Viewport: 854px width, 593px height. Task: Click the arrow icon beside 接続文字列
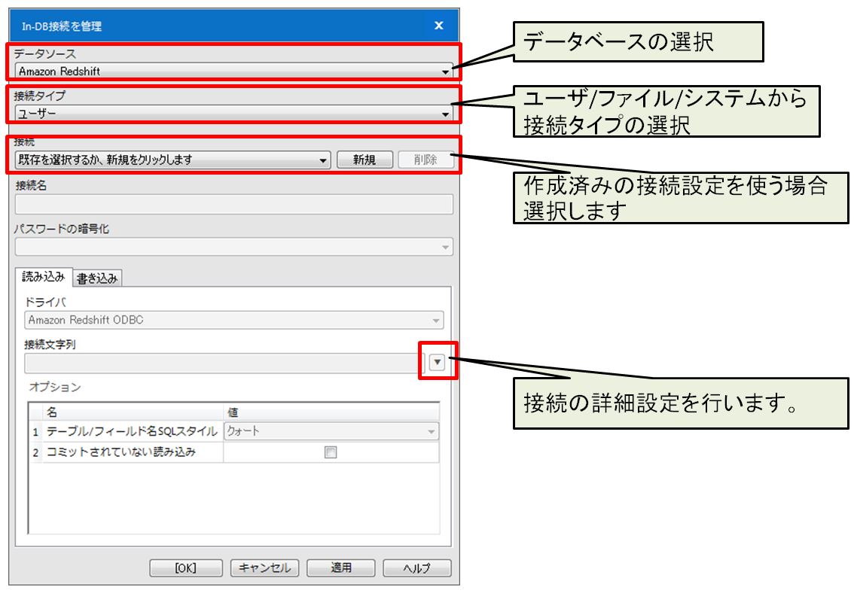437,363
